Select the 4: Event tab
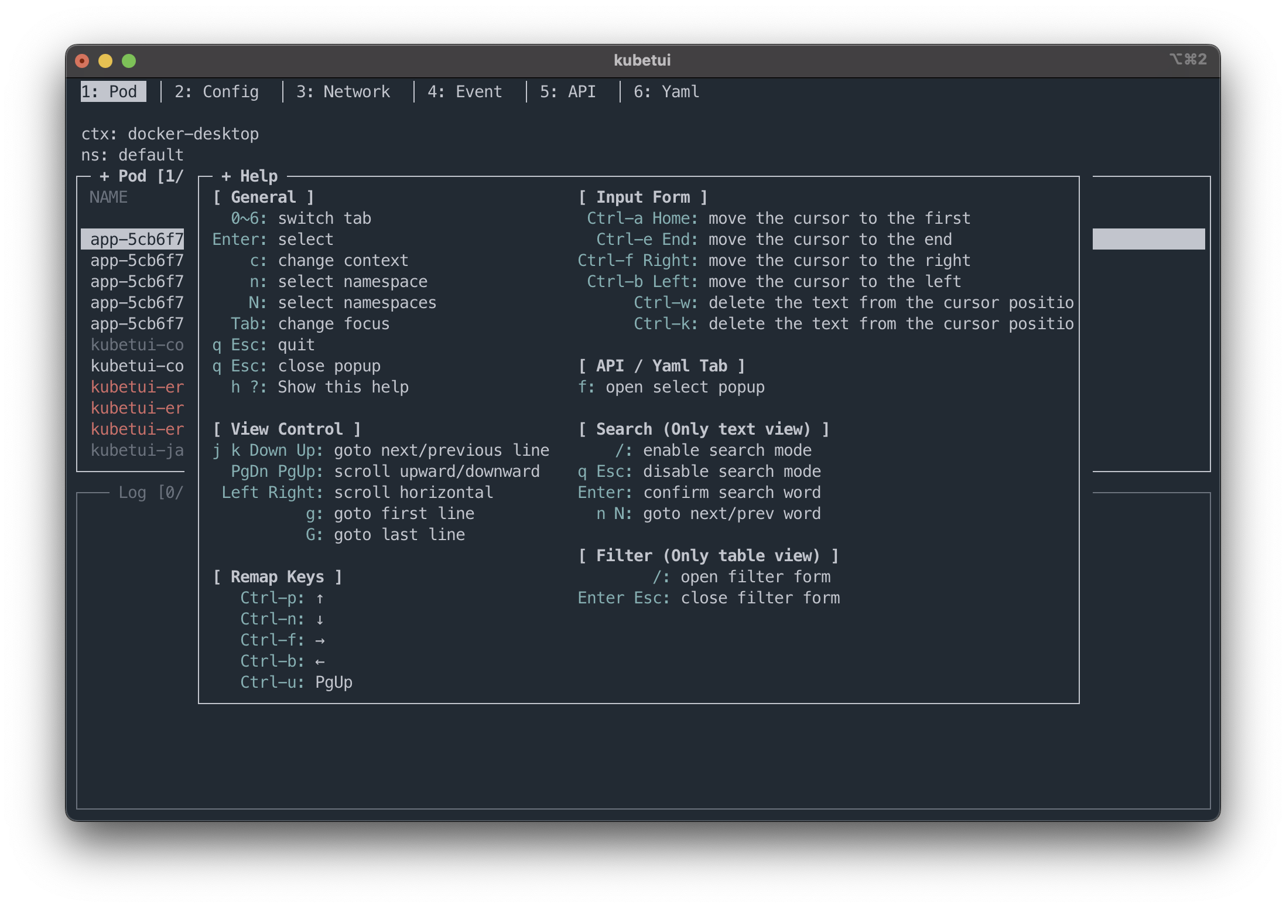 pyautogui.click(x=464, y=92)
